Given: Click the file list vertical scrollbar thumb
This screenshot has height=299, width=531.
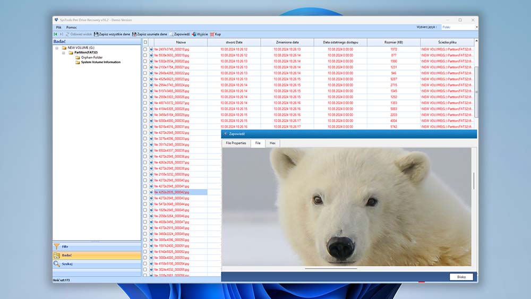Looking at the screenshot, I should coord(476,92).
